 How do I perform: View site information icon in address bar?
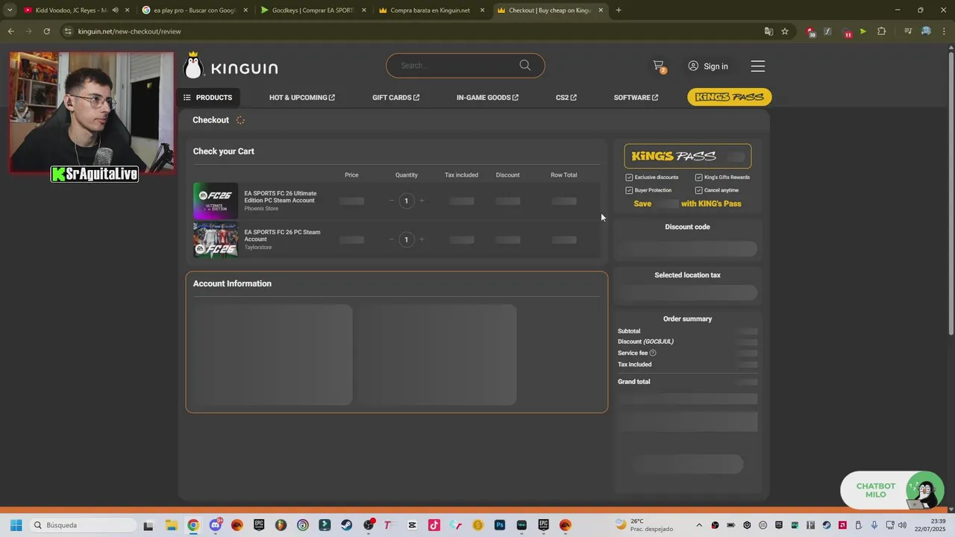pyautogui.click(x=68, y=31)
